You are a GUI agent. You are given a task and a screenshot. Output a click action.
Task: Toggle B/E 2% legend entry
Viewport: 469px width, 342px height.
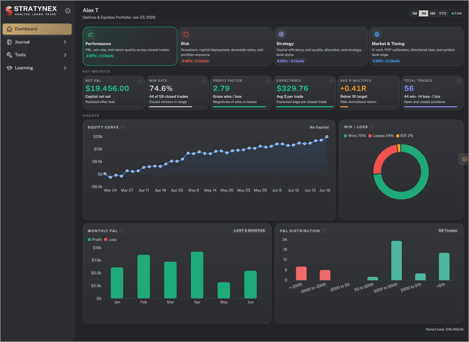[405, 136]
